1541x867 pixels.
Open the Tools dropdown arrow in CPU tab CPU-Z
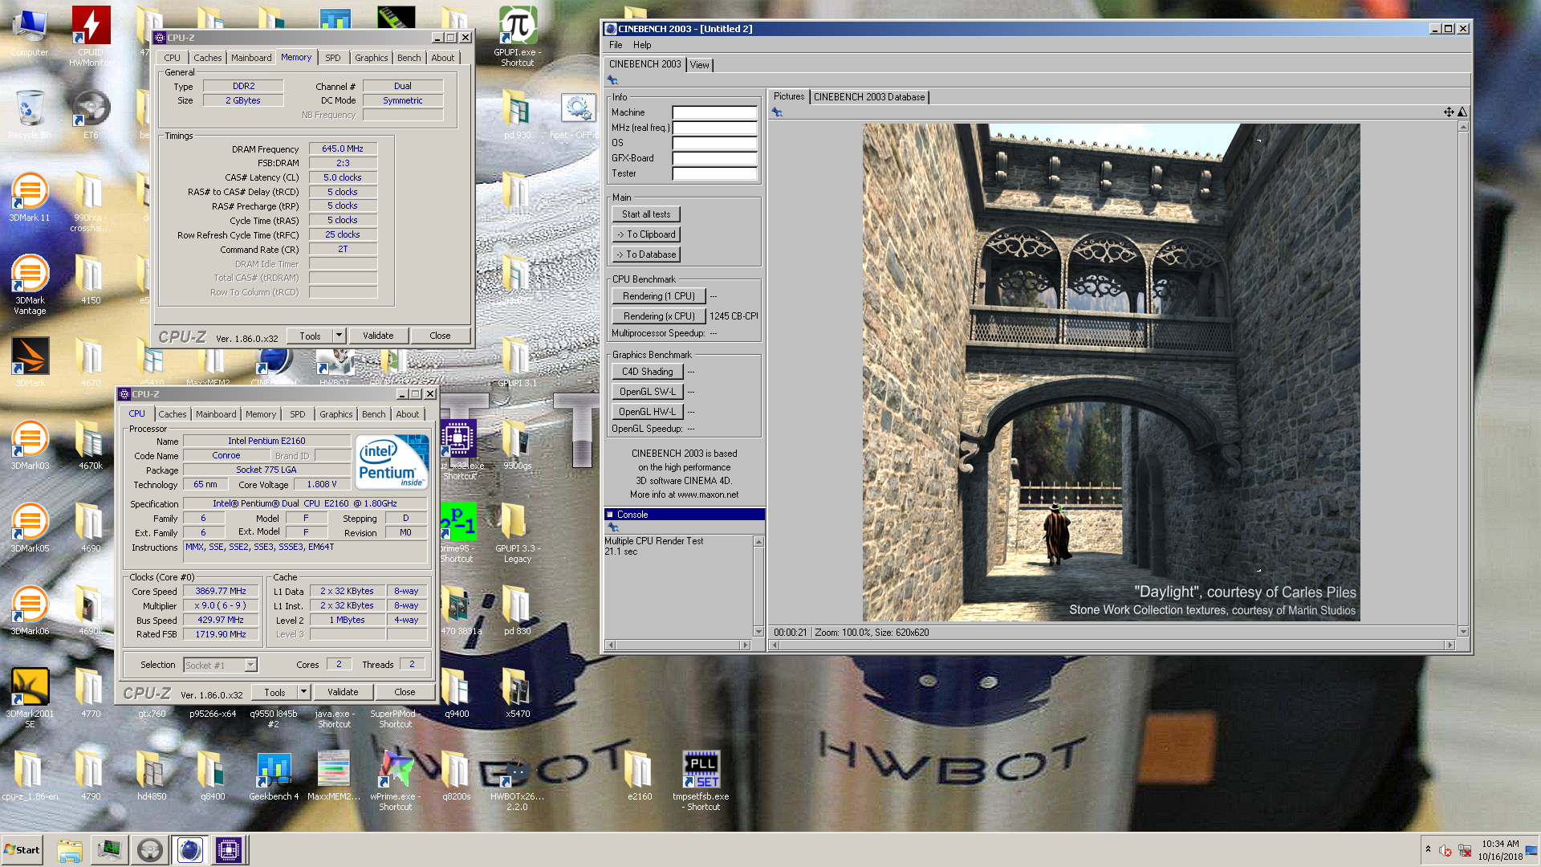tap(304, 692)
